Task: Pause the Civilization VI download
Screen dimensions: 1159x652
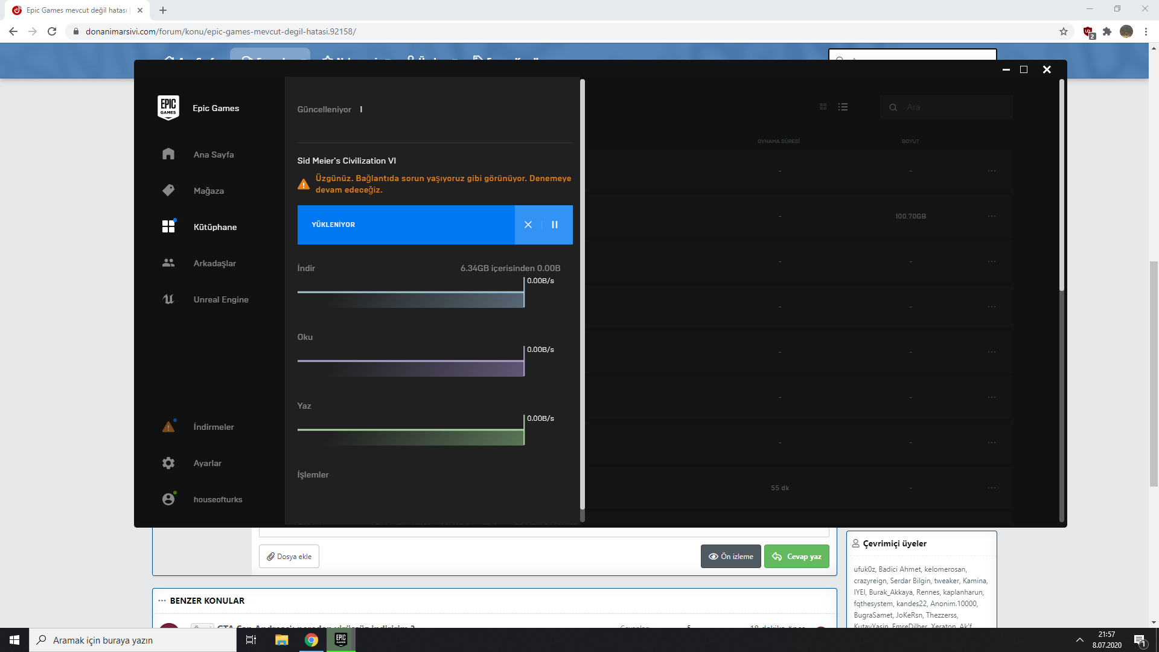Action: (x=555, y=225)
